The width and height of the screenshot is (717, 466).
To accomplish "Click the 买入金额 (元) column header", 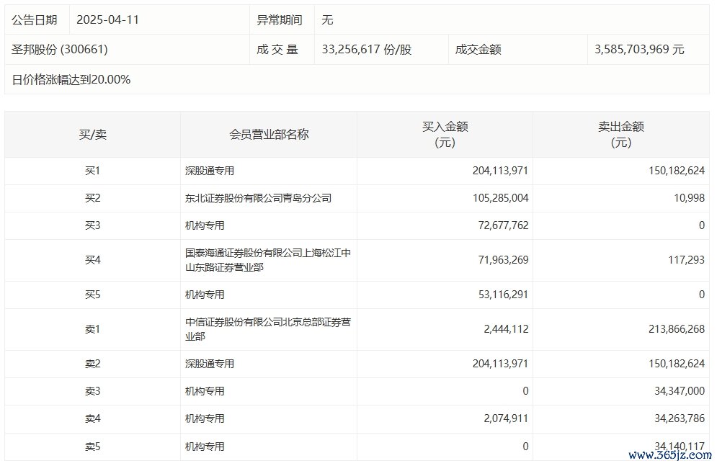I will click(445, 134).
